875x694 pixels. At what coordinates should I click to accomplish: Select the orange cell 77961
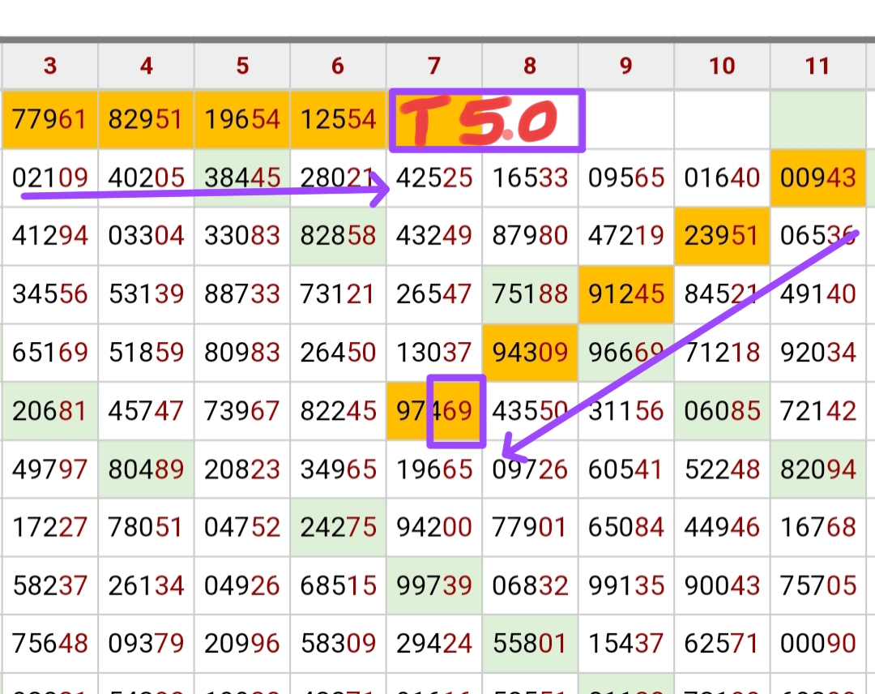[x=50, y=119]
